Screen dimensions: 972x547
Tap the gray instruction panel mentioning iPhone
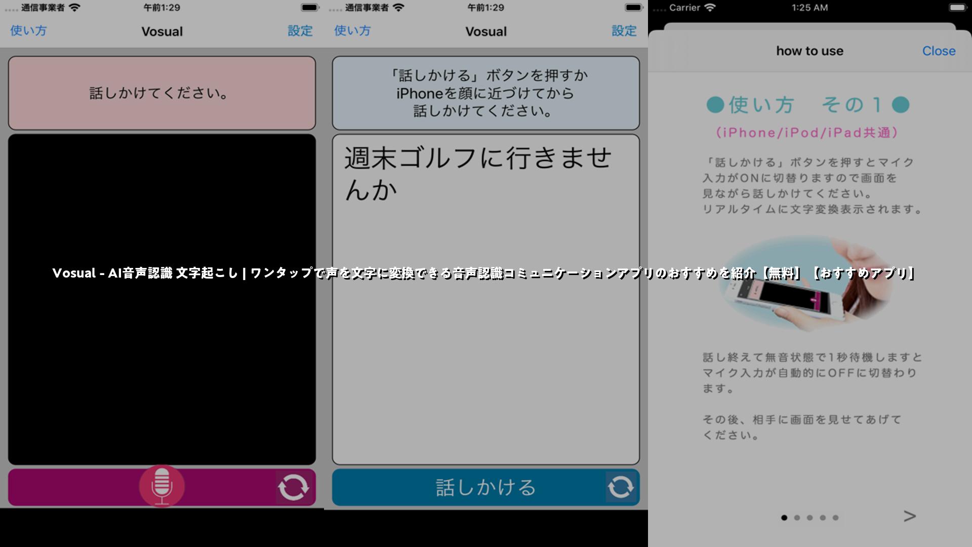coord(486,93)
